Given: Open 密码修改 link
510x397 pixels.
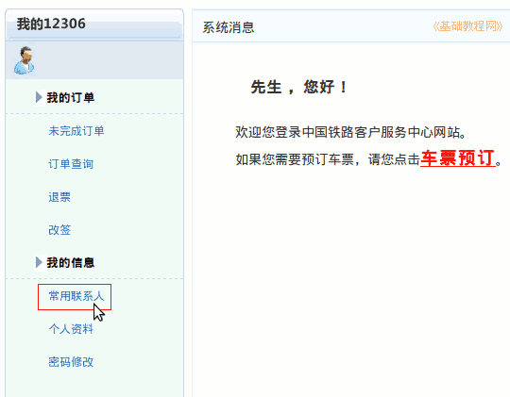Looking at the screenshot, I should click(71, 361).
